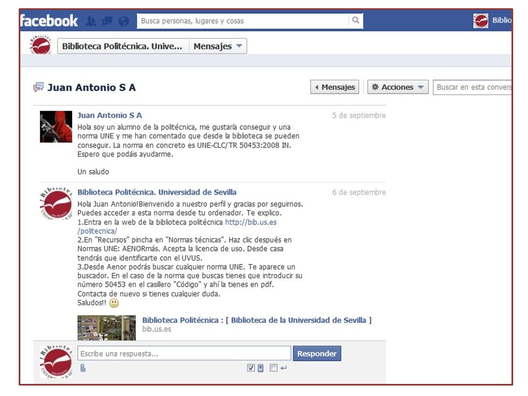Open the bib.us.es link preview thumbnail
528x396 pixels.
(106, 328)
